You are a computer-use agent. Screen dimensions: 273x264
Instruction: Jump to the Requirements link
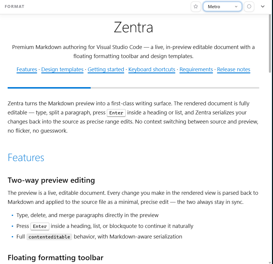[x=196, y=70]
